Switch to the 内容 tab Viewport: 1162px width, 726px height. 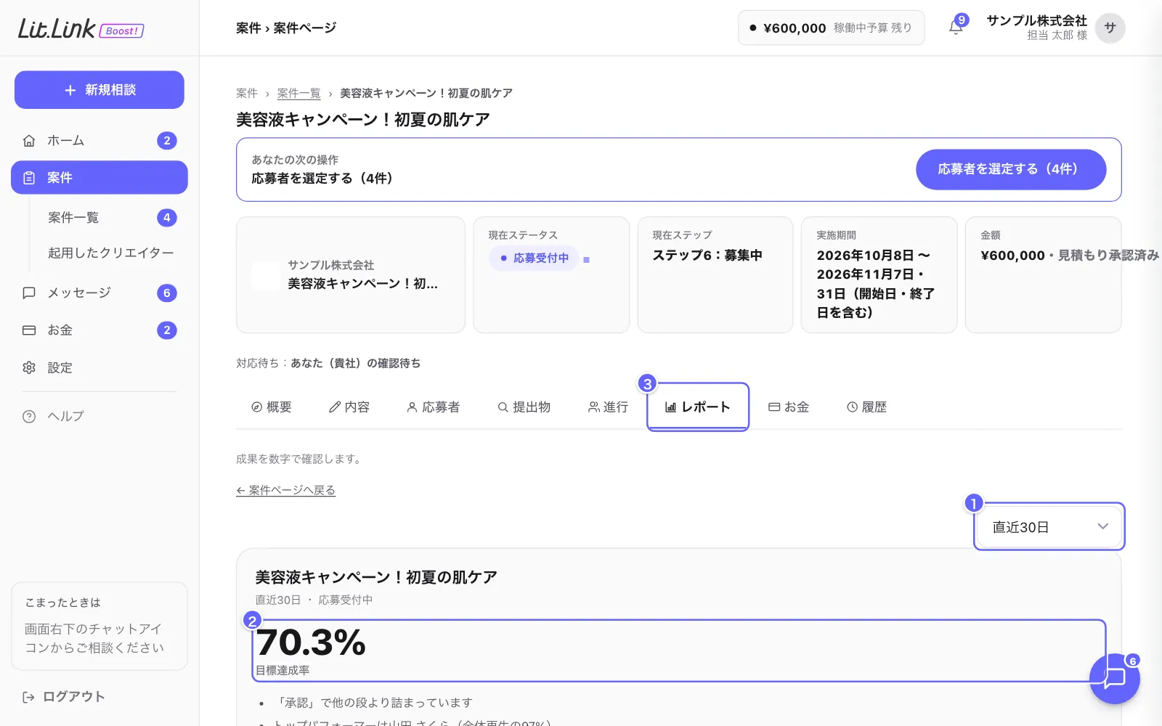click(349, 407)
